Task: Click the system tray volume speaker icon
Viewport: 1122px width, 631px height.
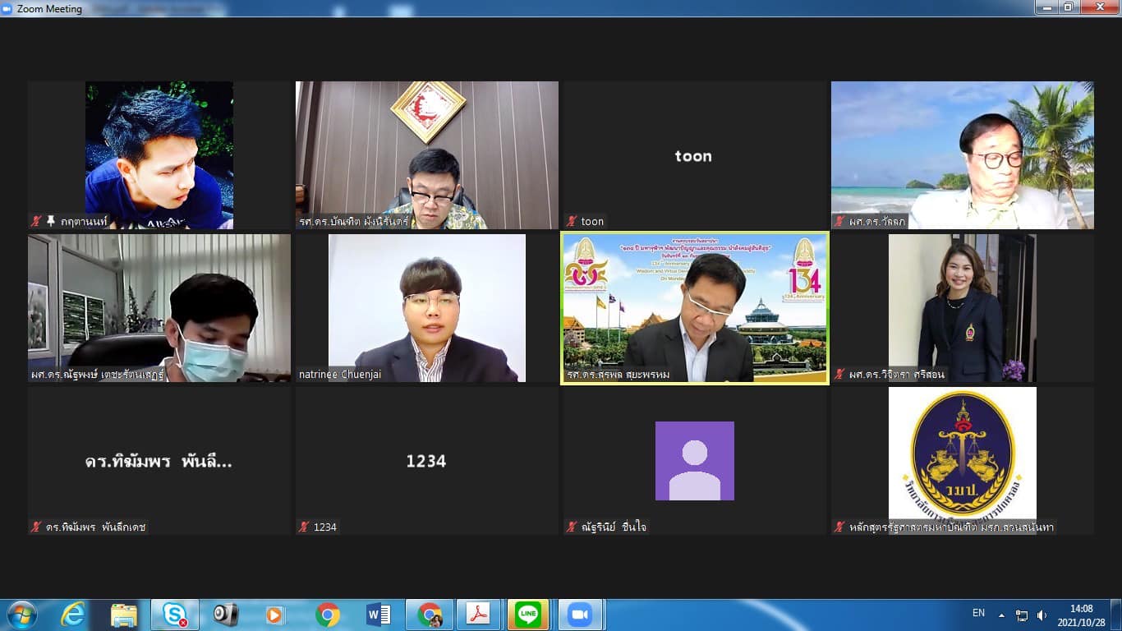Action: [1042, 615]
